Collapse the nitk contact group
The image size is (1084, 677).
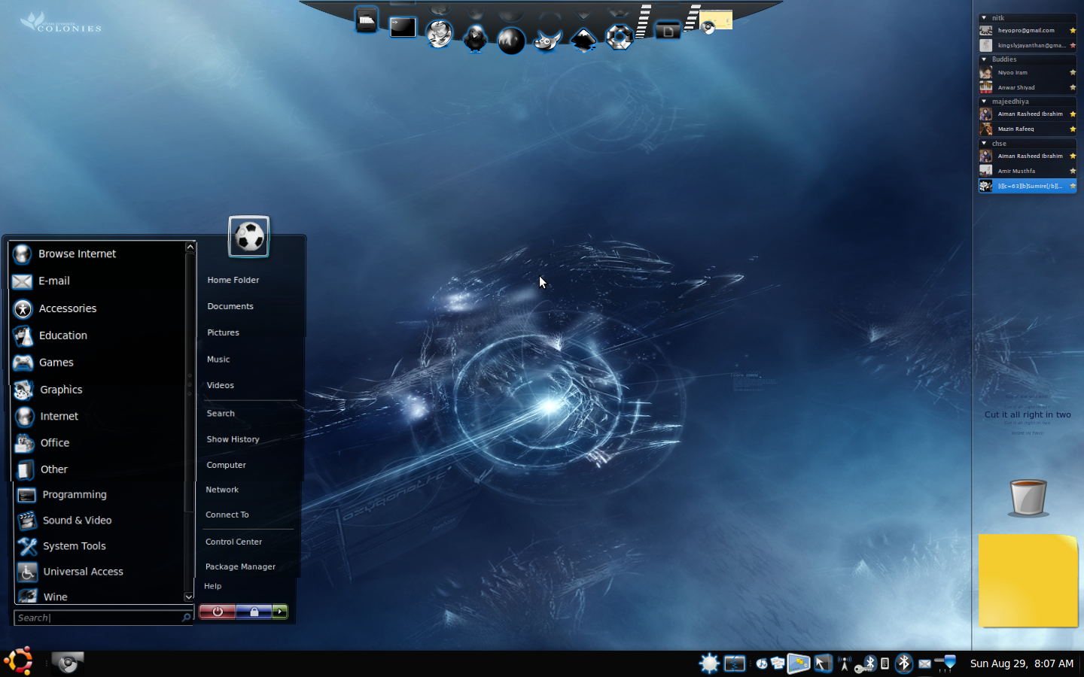tap(984, 17)
